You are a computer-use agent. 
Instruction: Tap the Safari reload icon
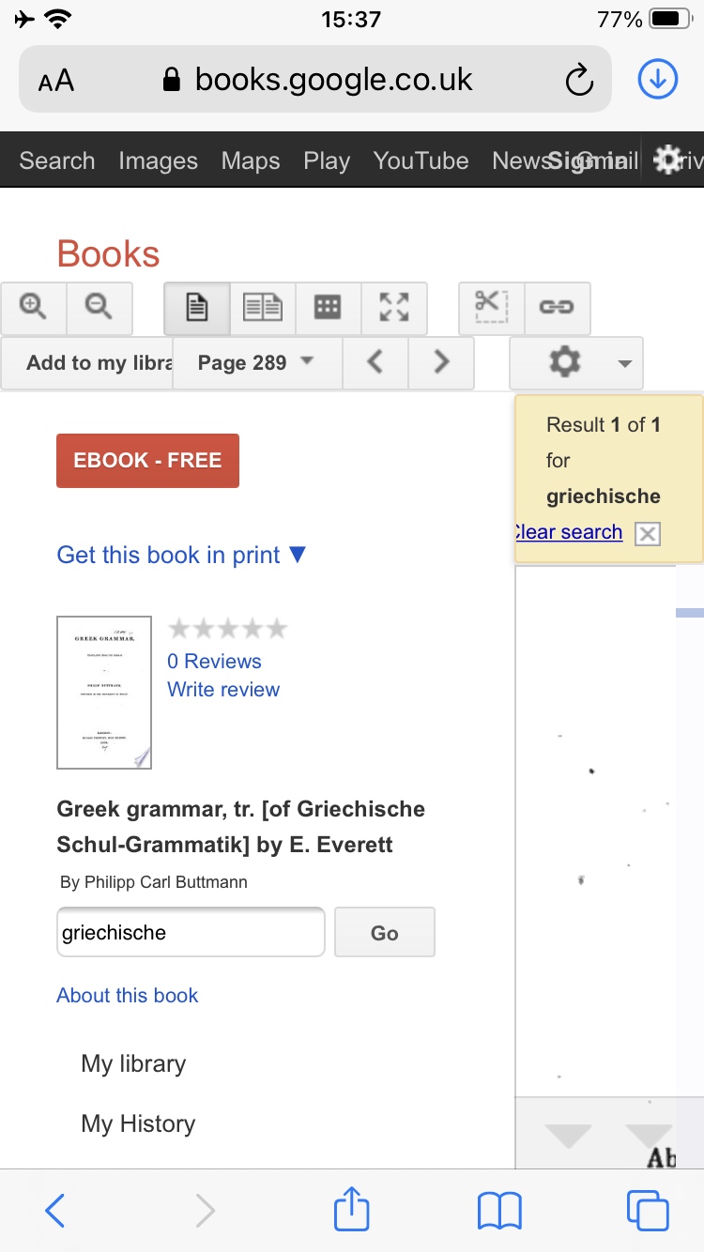click(x=579, y=81)
